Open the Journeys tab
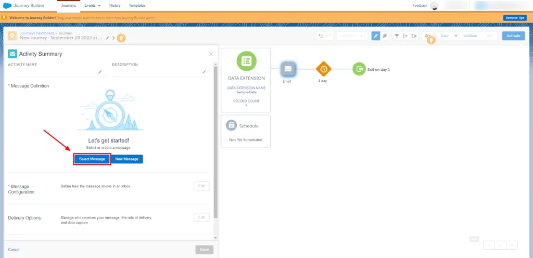 coord(68,6)
